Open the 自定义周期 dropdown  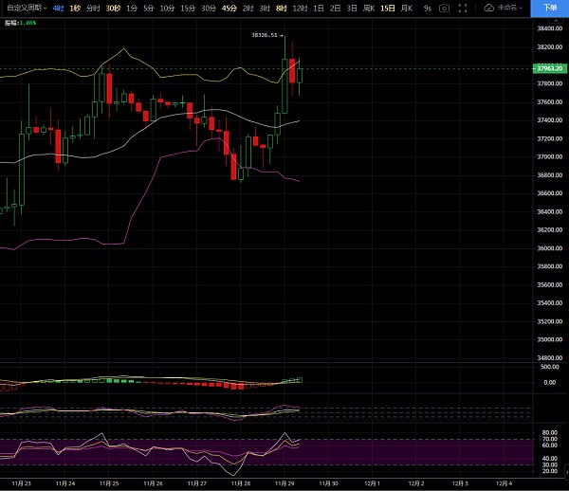point(24,8)
